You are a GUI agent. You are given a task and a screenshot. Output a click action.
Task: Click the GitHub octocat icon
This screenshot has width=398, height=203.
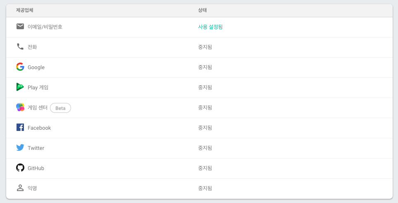pos(20,168)
